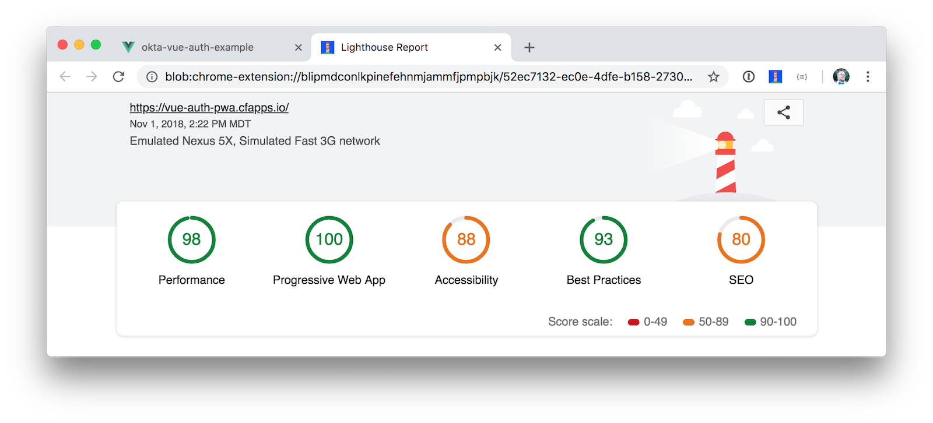The height and width of the screenshot is (423, 933).
Task: Click the user profile avatar
Action: pyautogui.click(x=841, y=76)
